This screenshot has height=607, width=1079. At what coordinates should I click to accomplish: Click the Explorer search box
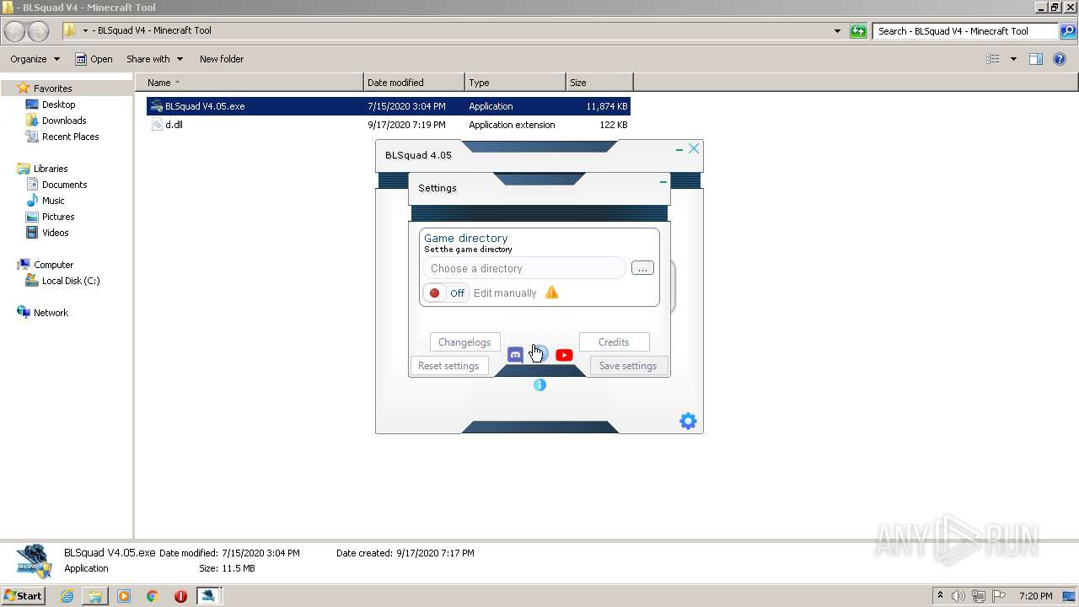965,31
